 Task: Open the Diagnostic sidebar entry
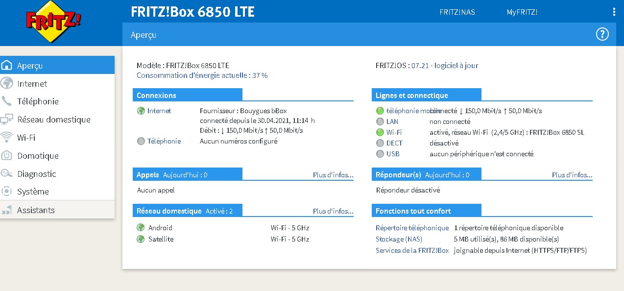pos(57,174)
